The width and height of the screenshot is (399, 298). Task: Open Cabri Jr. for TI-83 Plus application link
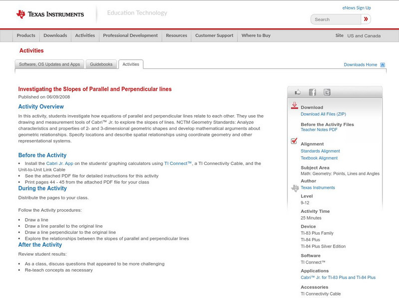338,278
